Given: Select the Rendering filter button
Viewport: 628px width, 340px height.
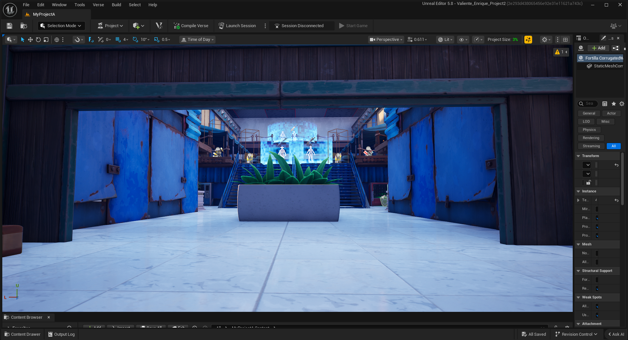Looking at the screenshot, I should point(591,138).
